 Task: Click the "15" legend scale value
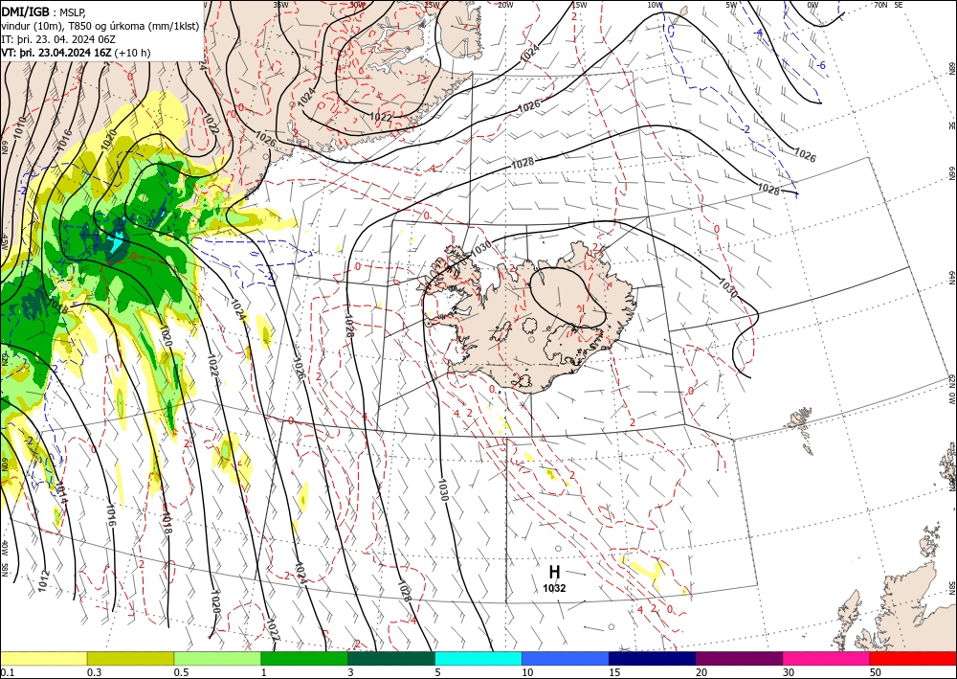point(614,672)
